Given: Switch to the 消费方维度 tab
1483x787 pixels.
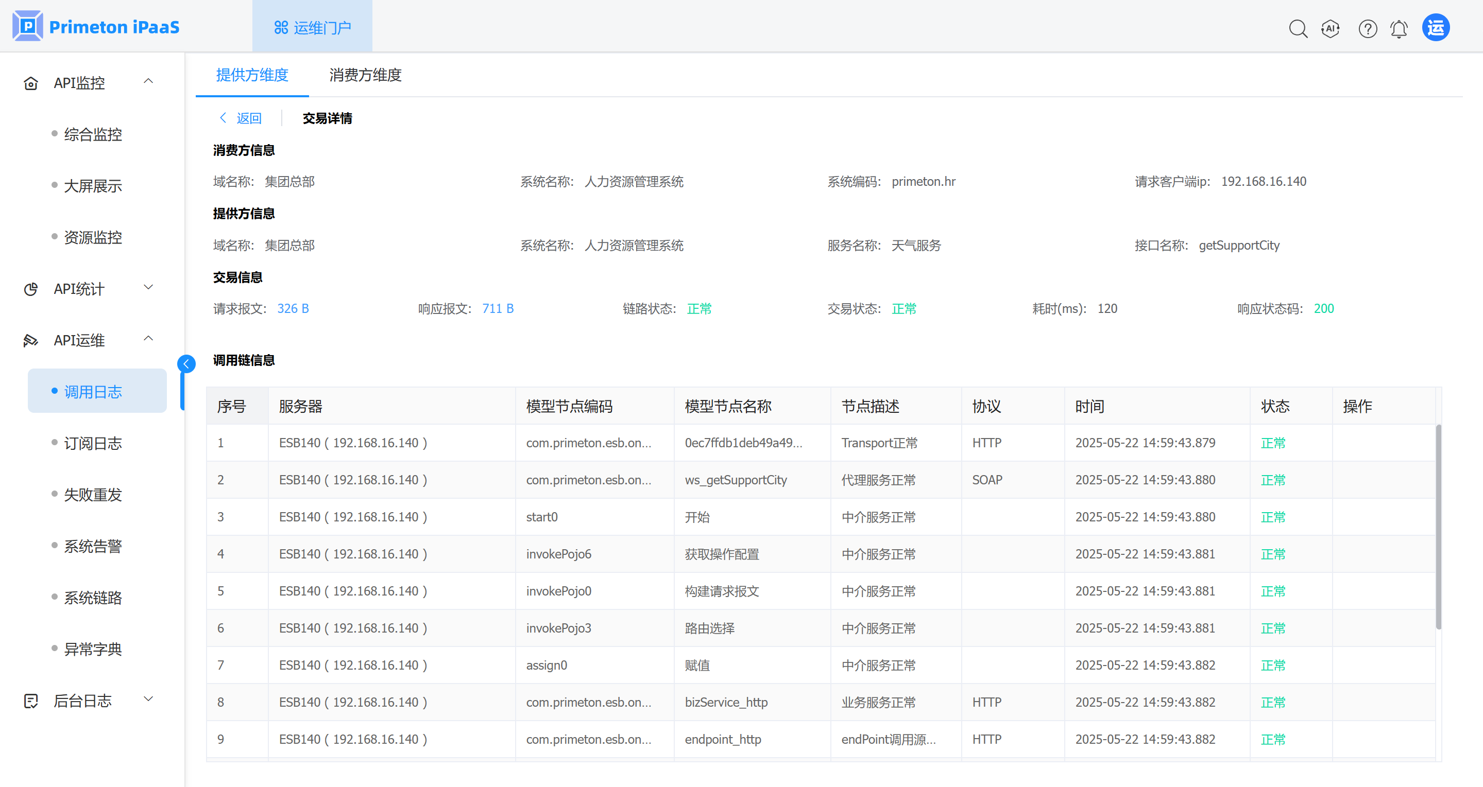Looking at the screenshot, I should (365, 75).
